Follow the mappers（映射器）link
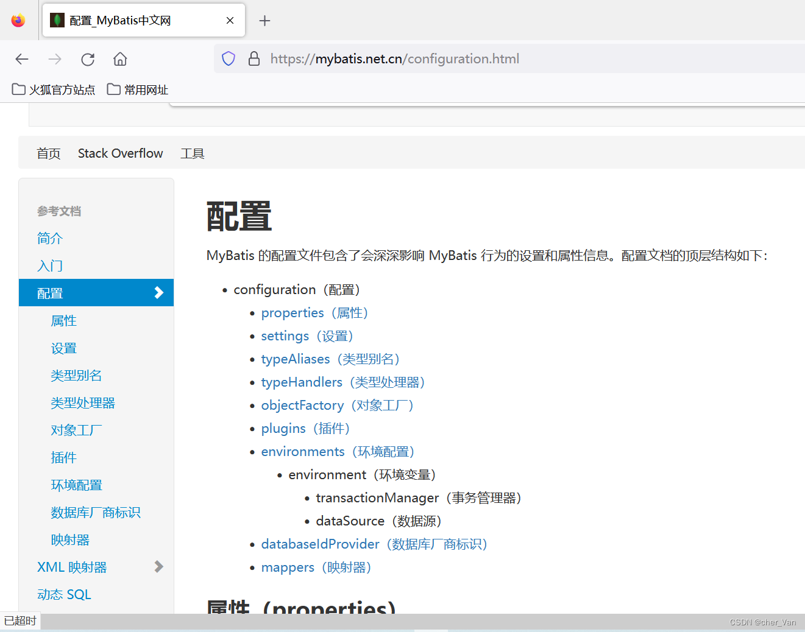The width and height of the screenshot is (805, 632). click(x=316, y=567)
